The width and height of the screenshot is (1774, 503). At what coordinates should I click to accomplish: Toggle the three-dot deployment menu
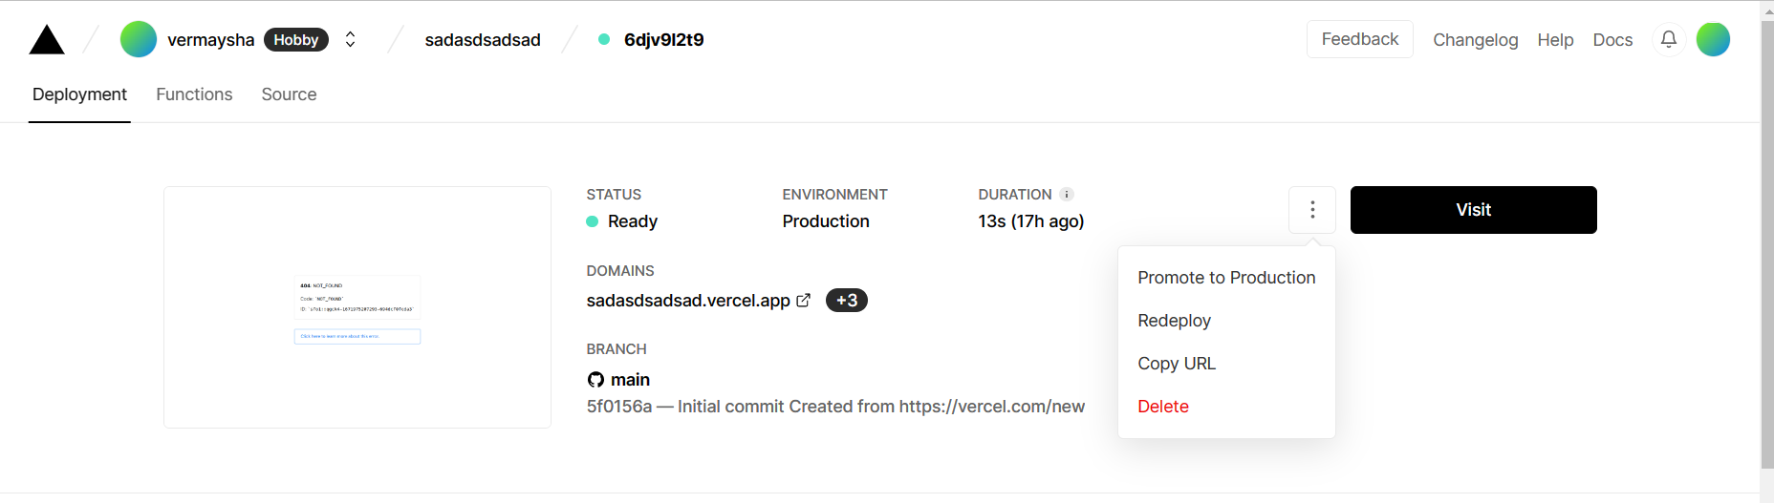pyautogui.click(x=1312, y=210)
